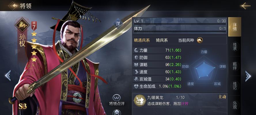Tap the helmet icon below 将领点评
256x115 pixels.
117,112
